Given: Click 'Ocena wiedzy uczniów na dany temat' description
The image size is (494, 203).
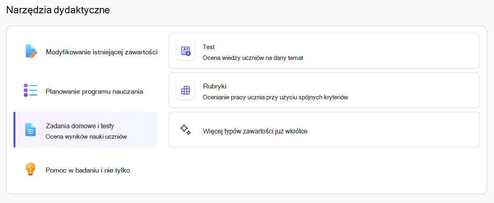Looking at the screenshot, I should [253, 58].
